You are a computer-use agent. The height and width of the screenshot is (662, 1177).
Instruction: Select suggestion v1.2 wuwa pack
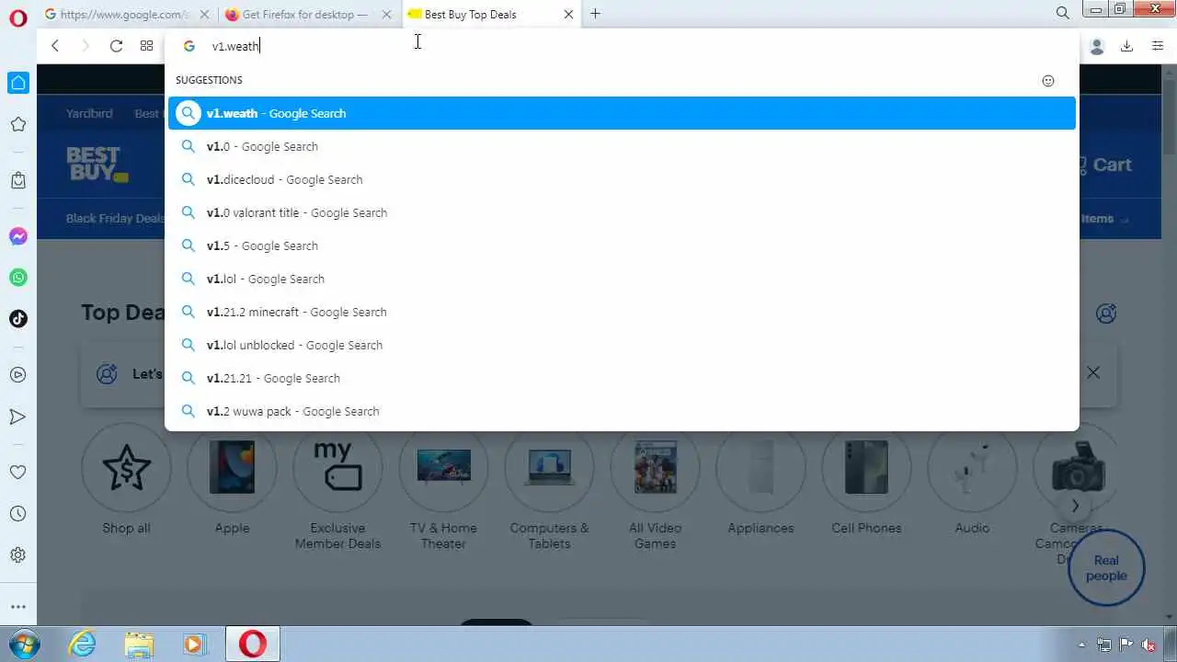622,411
